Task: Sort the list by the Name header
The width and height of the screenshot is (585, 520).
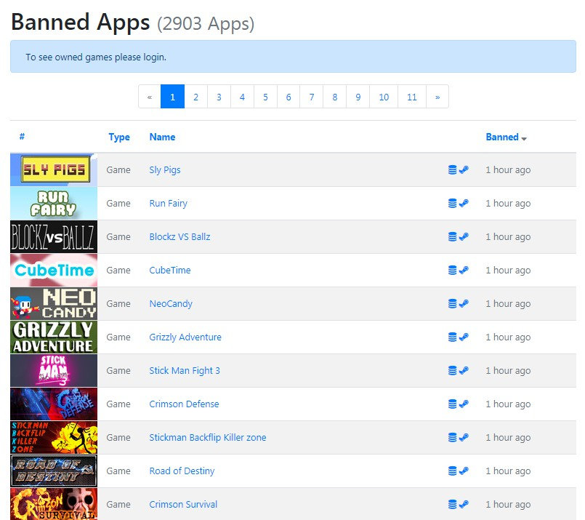Action: (162, 137)
